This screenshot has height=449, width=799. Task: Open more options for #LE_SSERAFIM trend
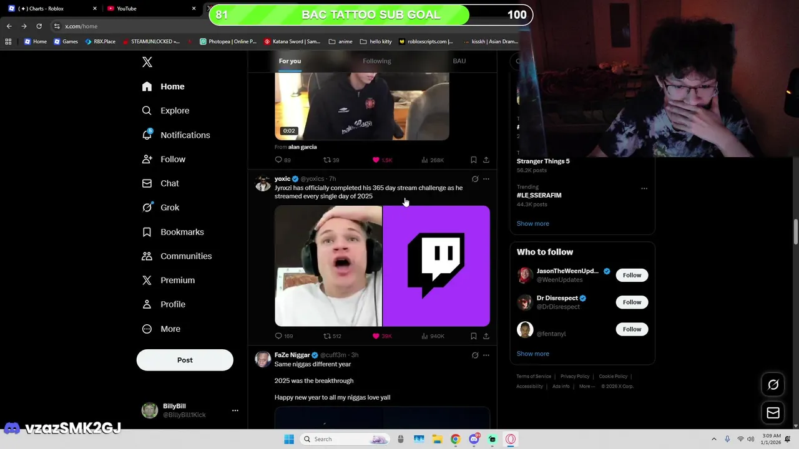pyautogui.click(x=644, y=188)
